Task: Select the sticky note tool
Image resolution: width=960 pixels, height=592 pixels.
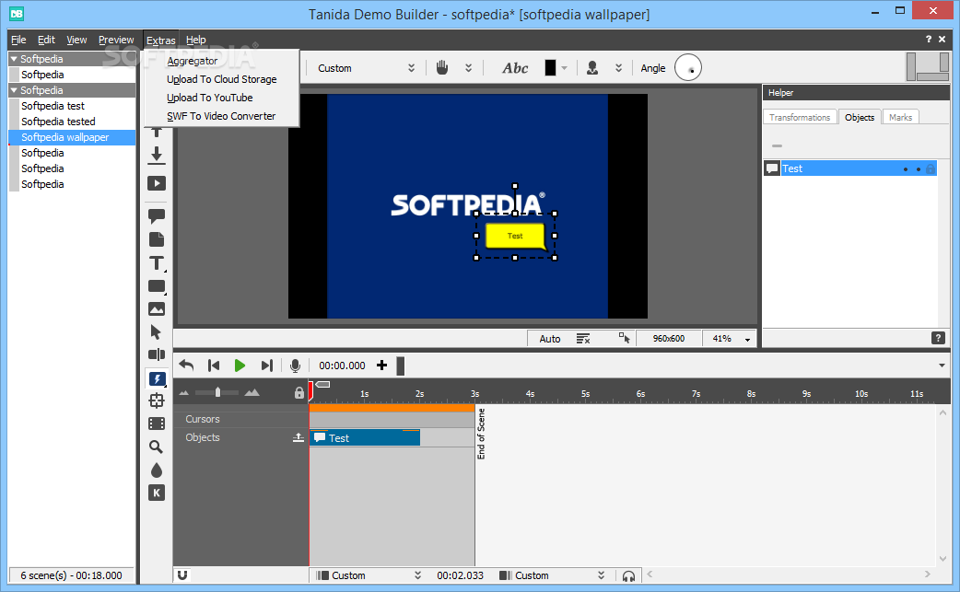Action: (157, 239)
